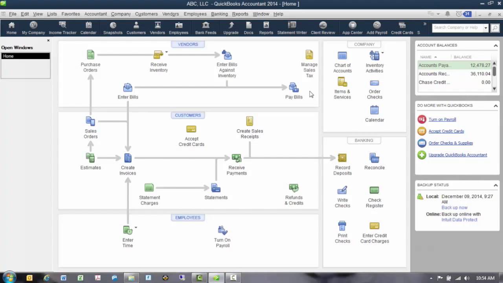Image resolution: width=503 pixels, height=283 pixels.
Task: Open the Reports menu
Action: pyautogui.click(x=240, y=14)
